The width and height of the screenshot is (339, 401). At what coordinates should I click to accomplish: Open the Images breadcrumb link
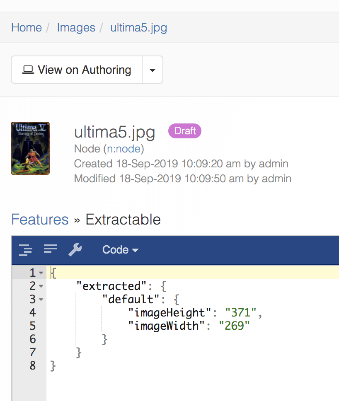click(76, 28)
